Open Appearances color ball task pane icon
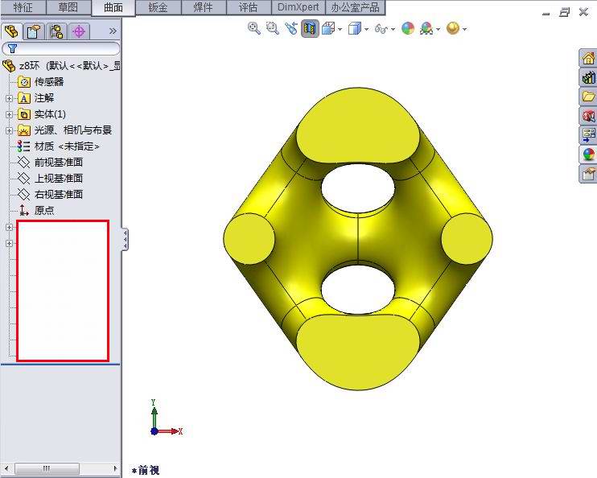 point(588,155)
